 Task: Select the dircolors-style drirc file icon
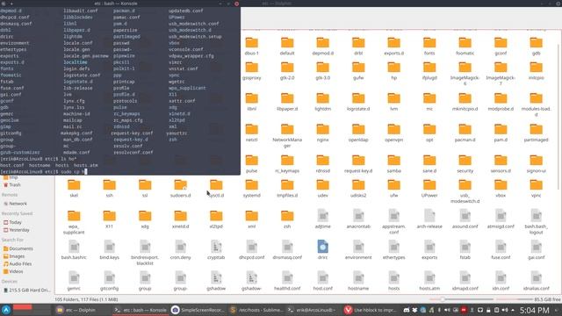pos(322,247)
